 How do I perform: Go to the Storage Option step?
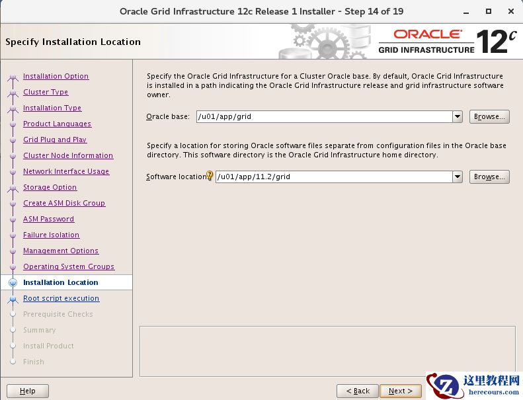coord(50,187)
